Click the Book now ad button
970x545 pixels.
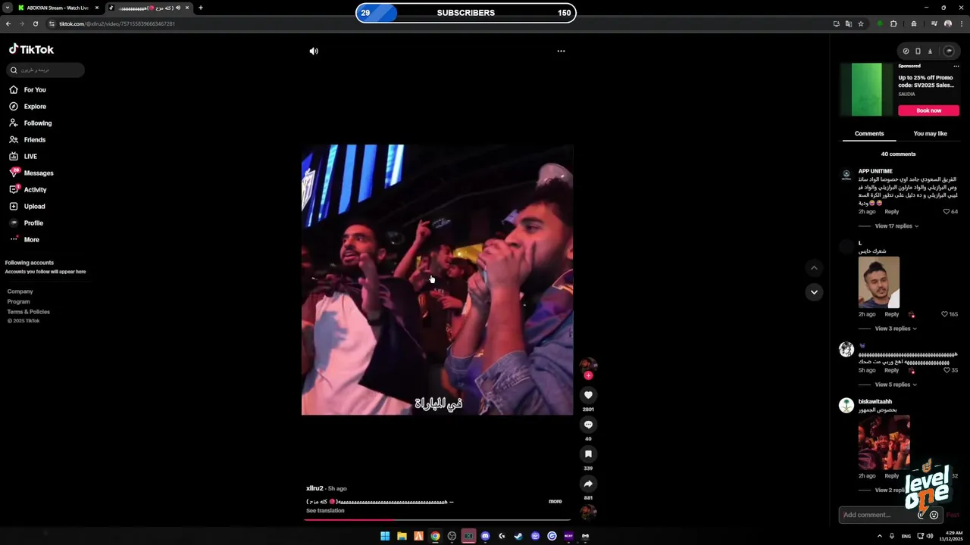tap(929, 111)
